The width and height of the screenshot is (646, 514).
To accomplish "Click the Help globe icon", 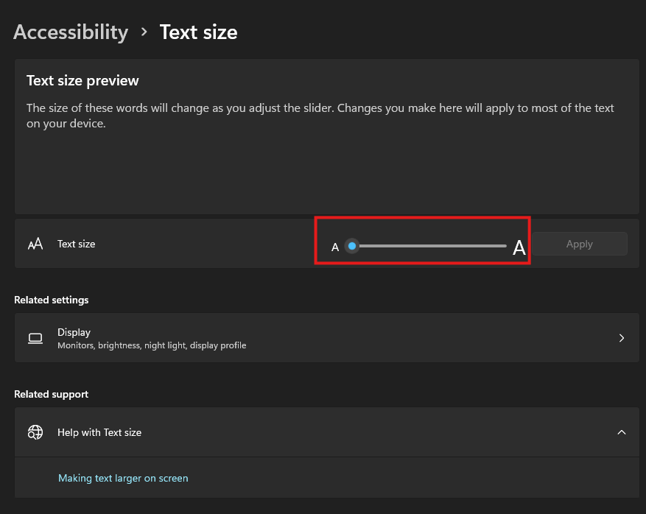I will [x=35, y=432].
